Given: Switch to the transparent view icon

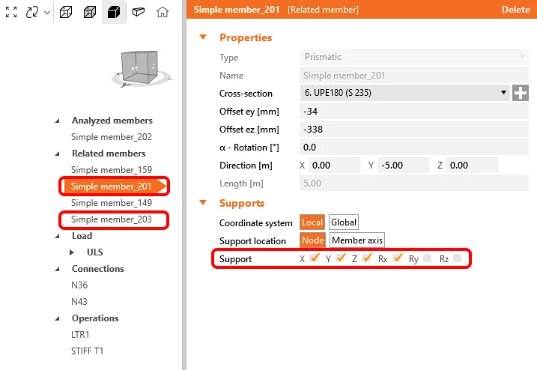Looking at the screenshot, I should [x=90, y=12].
